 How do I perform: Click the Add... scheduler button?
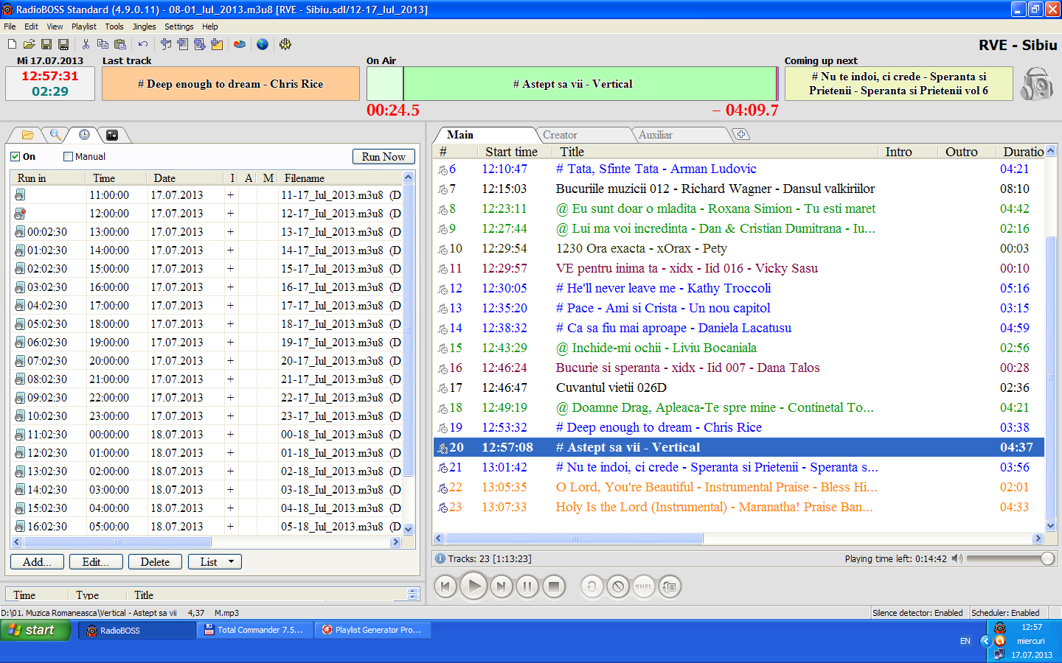(x=37, y=562)
